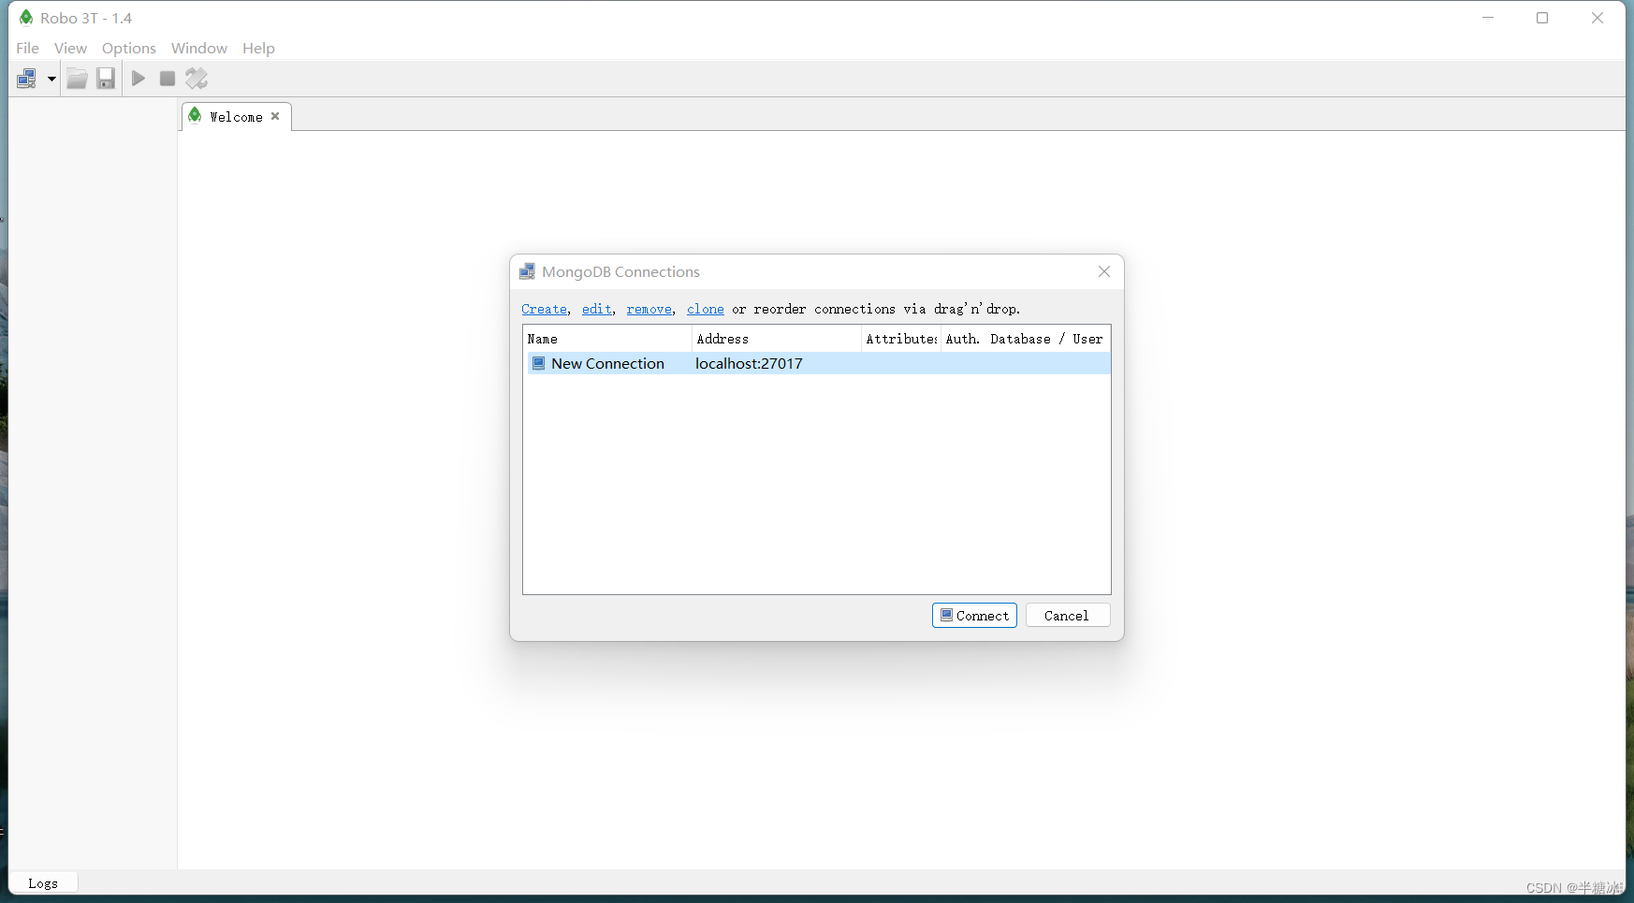
Task: Close the Welcome tab
Action: [275, 116]
